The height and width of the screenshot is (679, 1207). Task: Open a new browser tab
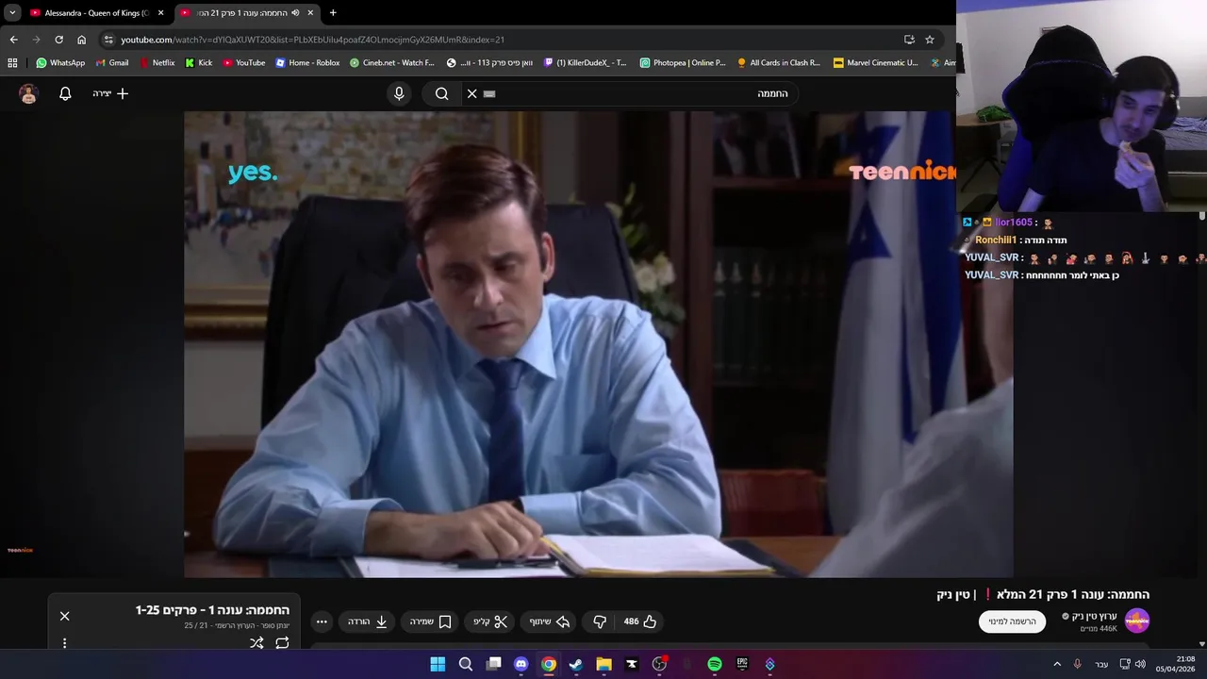333,13
